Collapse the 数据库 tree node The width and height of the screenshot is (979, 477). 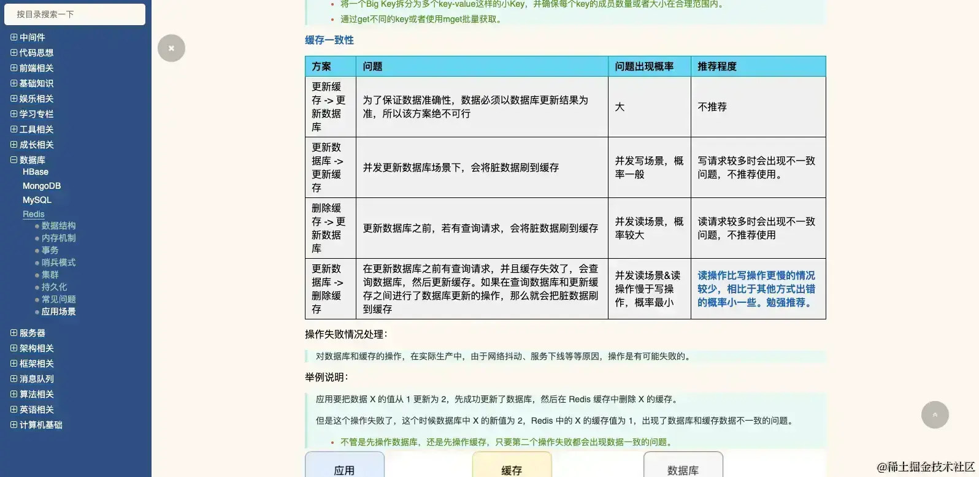pos(13,160)
